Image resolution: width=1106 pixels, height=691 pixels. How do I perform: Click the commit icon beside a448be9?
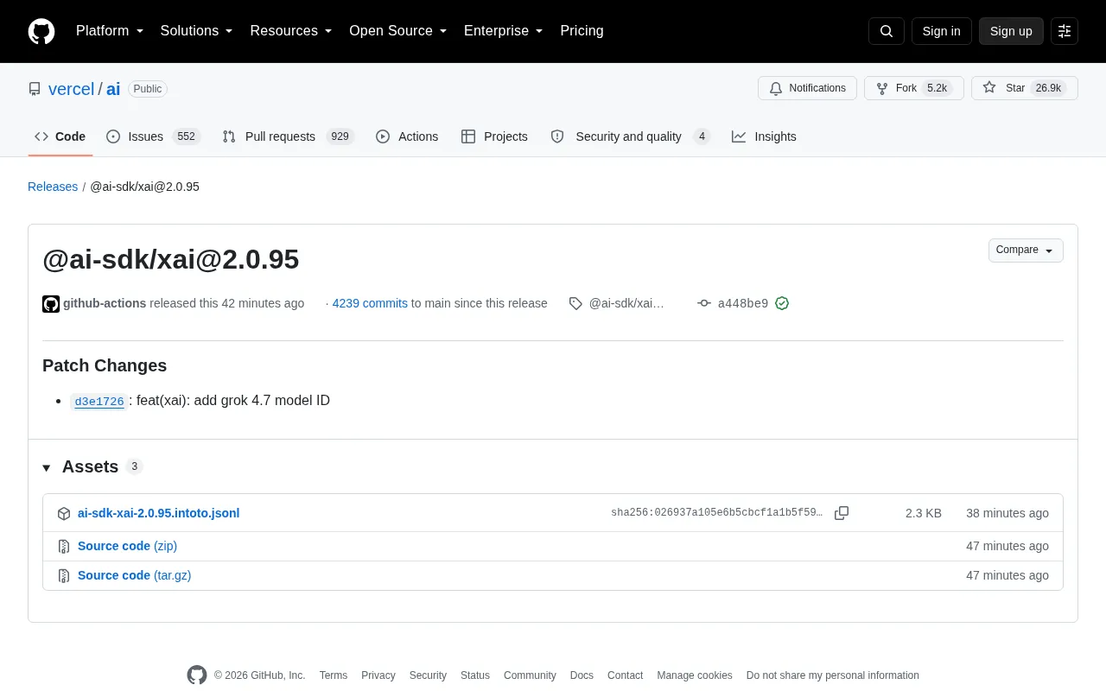pyautogui.click(x=704, y=303)
